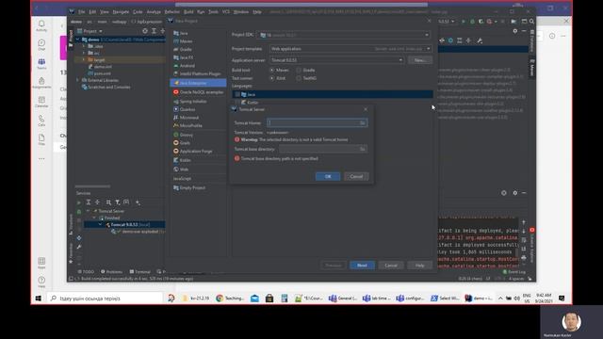Select JUnit test runner radio button

pyautogui.click(x=272, y=78)
